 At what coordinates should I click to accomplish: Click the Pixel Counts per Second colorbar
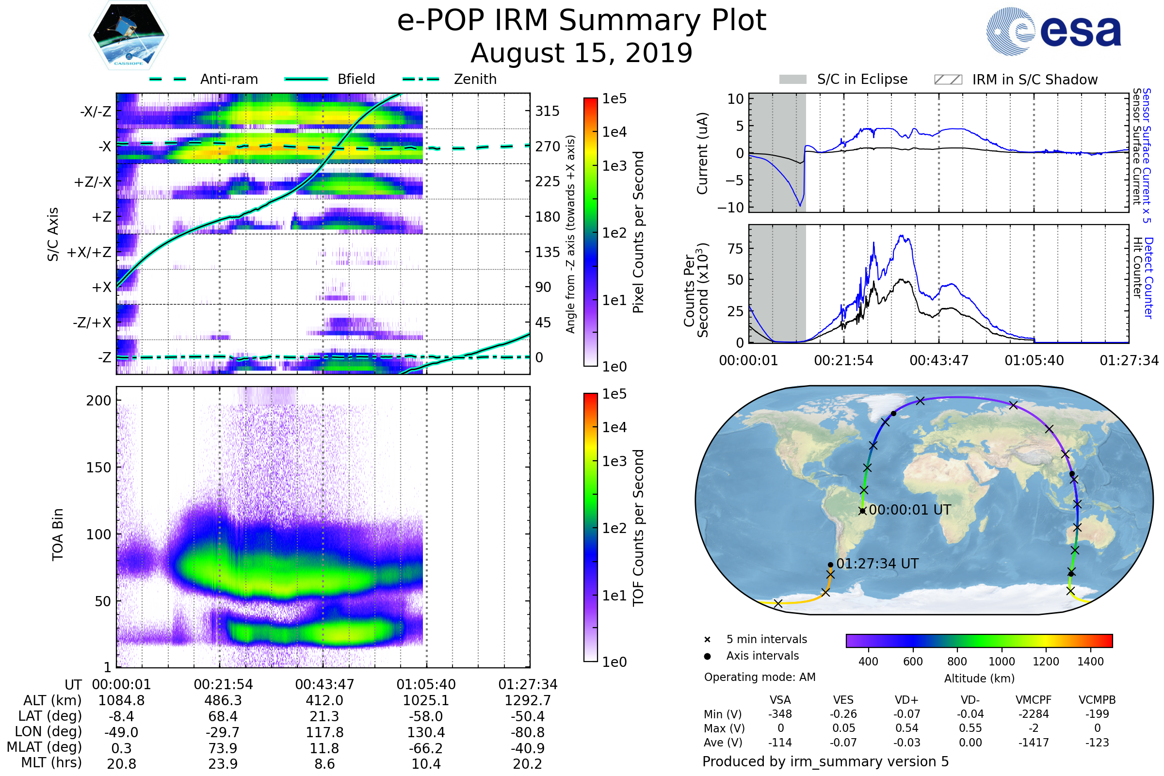coord(590,232)
